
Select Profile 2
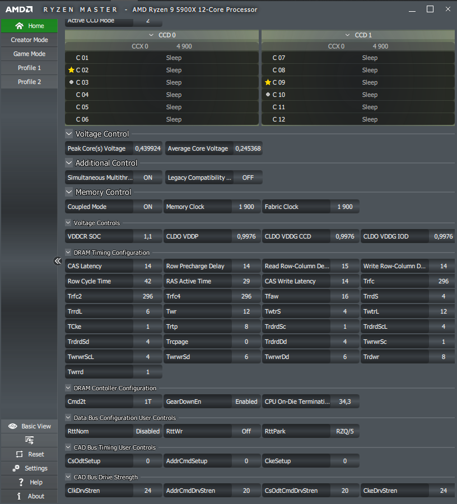29,82
